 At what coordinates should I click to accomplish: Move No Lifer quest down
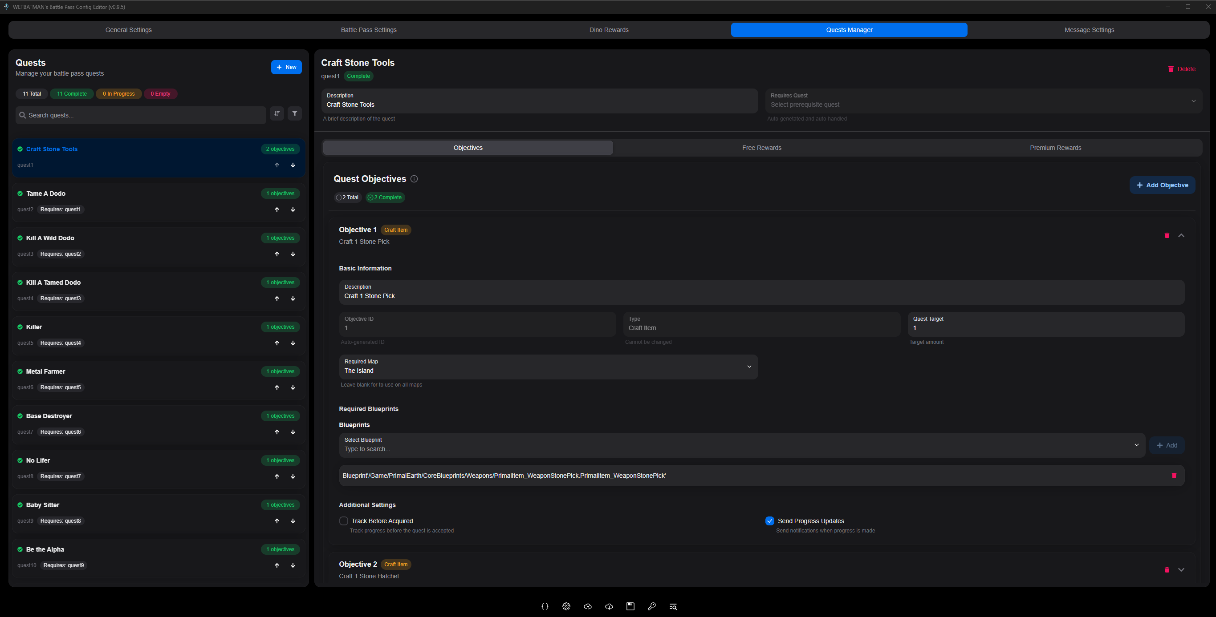(x=293, y=476)
